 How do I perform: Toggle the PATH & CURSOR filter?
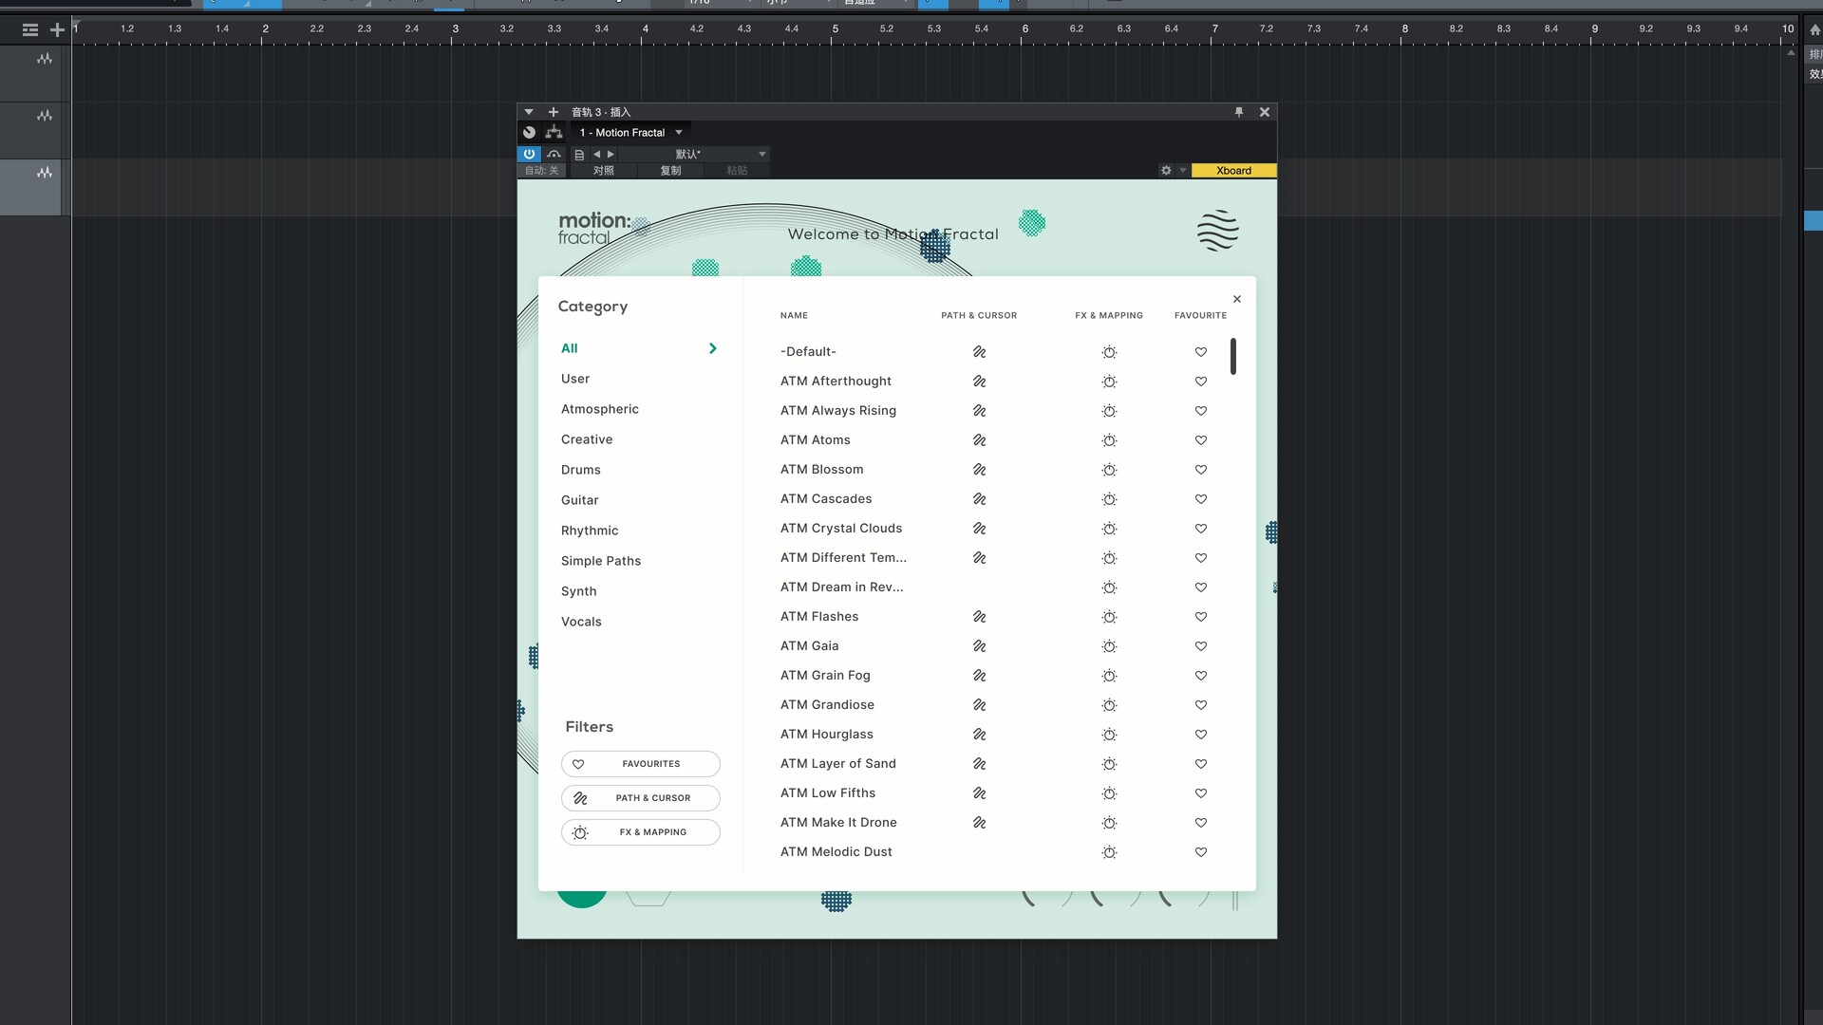641,798
